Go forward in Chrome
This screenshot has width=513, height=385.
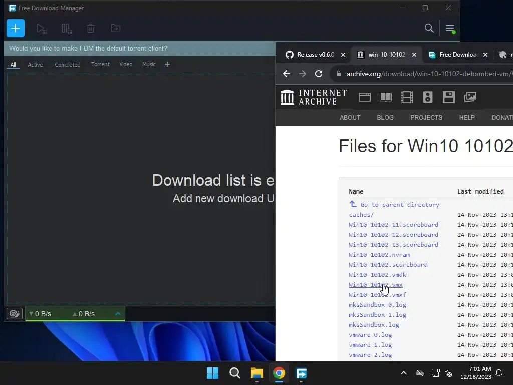(303, 74)
